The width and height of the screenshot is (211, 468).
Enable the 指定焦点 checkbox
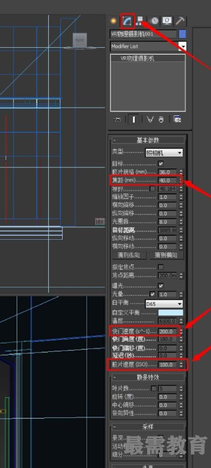[x=161, y=267]
